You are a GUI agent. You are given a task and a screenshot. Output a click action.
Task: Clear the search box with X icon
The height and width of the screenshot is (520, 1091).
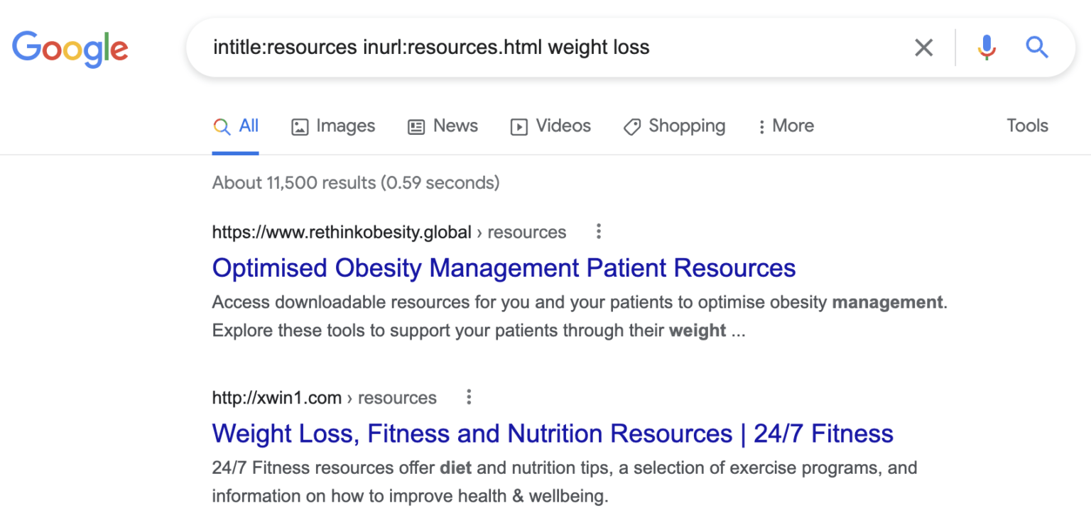(x=923, y=48)
